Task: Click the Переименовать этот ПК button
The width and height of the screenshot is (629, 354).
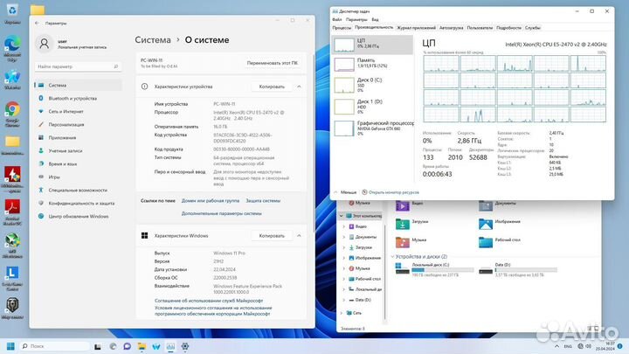Action: 273,63
